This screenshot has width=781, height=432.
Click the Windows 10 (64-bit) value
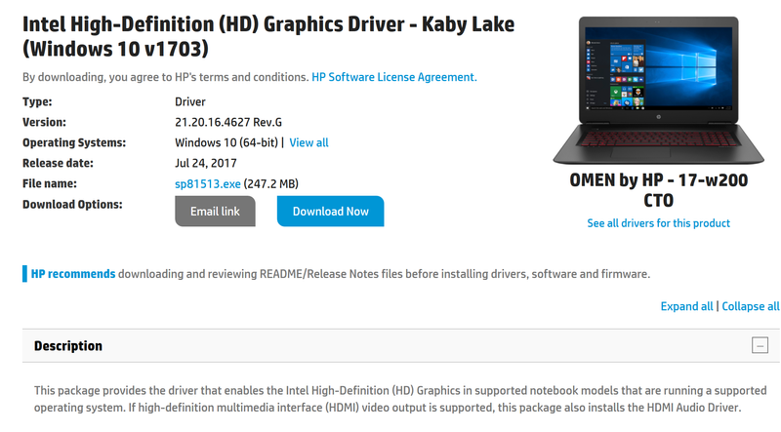226,142
